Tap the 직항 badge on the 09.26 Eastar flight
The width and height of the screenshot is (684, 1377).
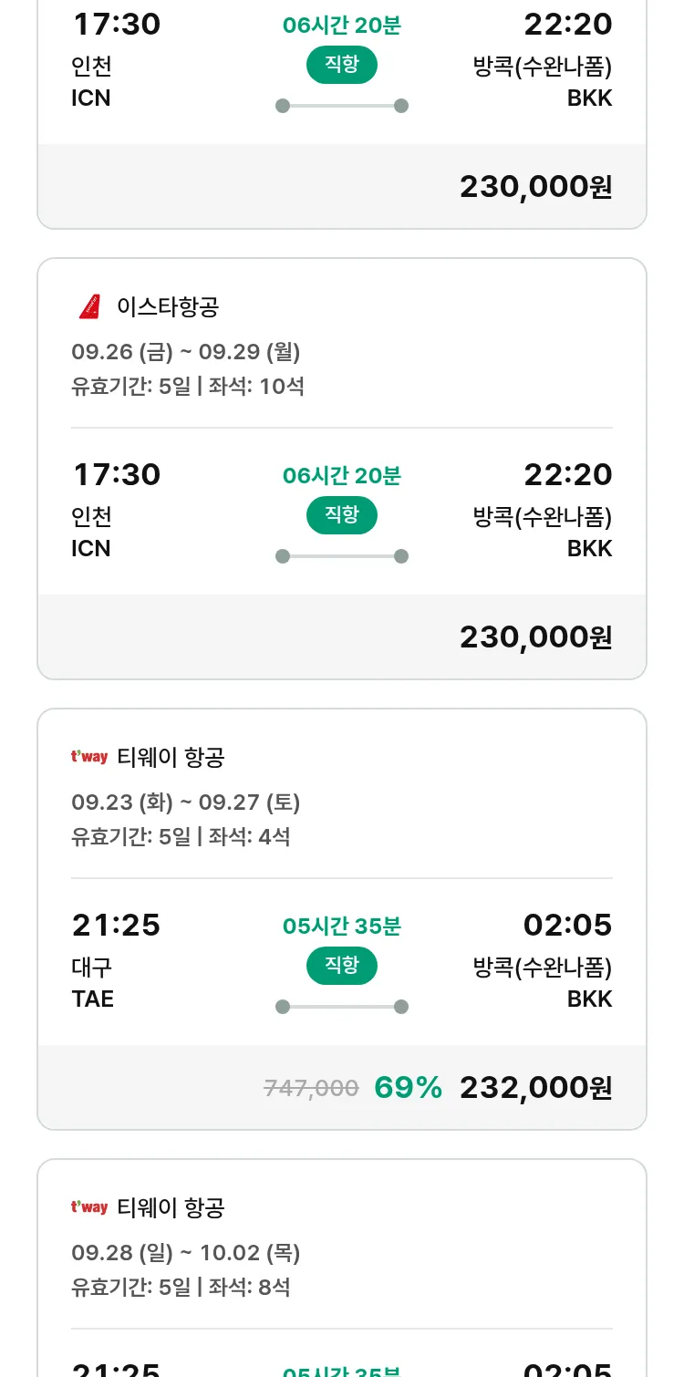(x=341, y=515)
